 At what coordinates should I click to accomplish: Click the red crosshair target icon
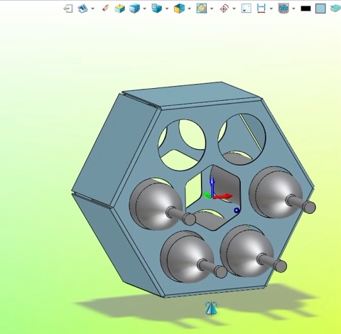[224, 9]
